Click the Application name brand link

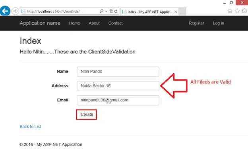(x=40, y=23)
